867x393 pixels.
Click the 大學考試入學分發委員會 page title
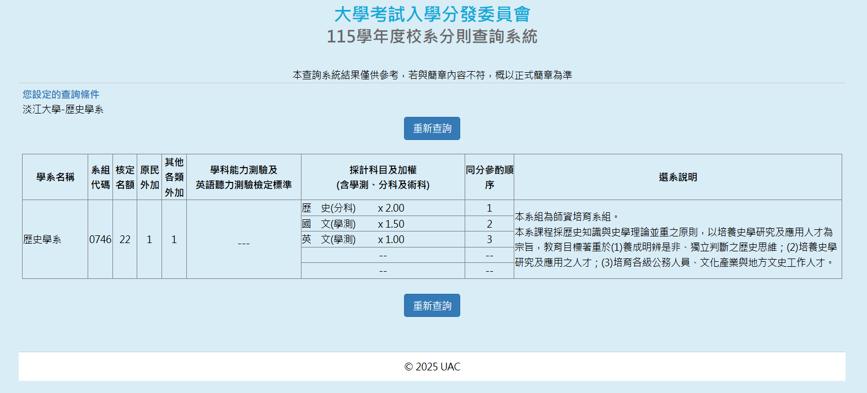click(432, 14)
